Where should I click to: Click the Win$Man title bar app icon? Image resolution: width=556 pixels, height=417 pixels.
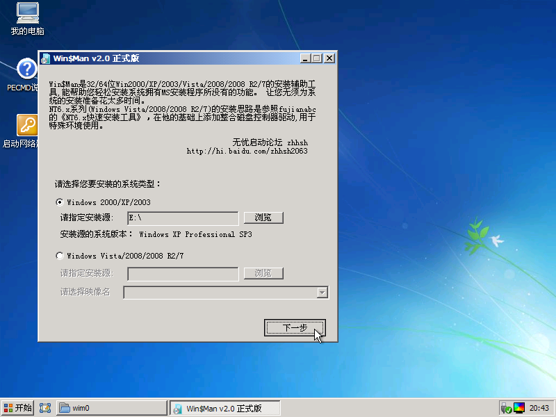(45, 58)
